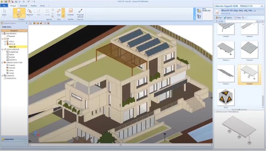
Task: Select the Select arrow tool
Action: pos(4,12)
